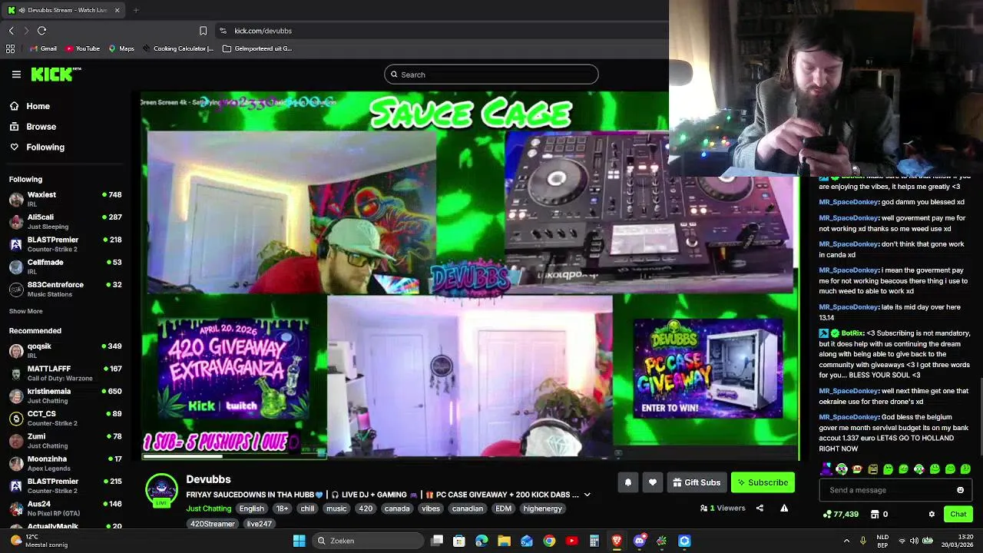Select the EDM tag

(503, 508)
